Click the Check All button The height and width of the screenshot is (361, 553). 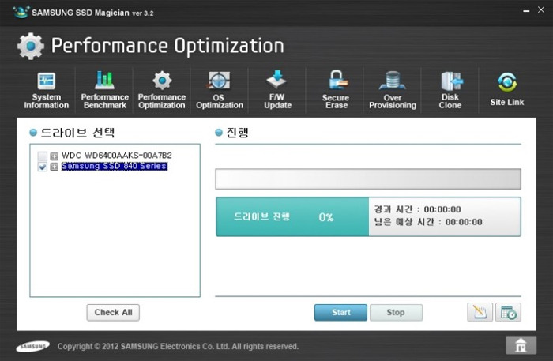[113, 312]
